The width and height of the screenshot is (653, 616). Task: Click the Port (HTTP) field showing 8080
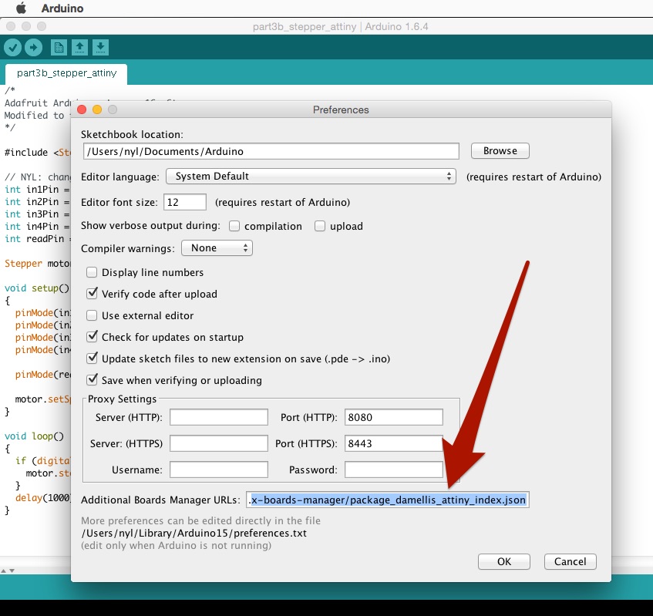pyautogui.click(x=393, y=417)
